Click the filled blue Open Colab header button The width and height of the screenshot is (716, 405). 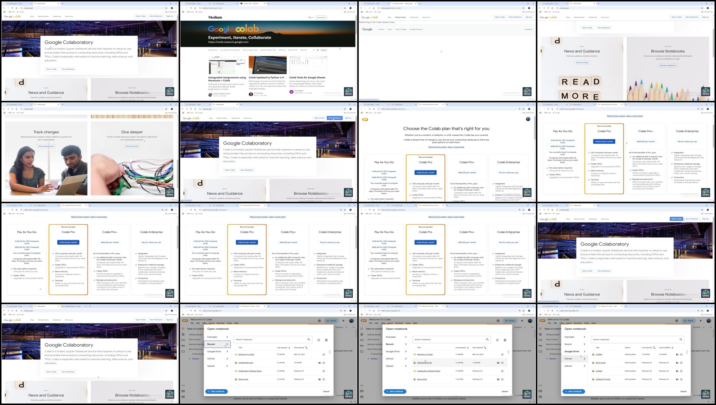(x=676, y=219)
